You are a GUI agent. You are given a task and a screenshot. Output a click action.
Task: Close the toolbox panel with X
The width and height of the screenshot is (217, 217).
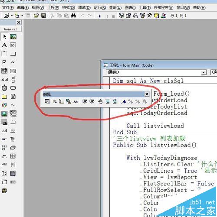tap(19, 23)
